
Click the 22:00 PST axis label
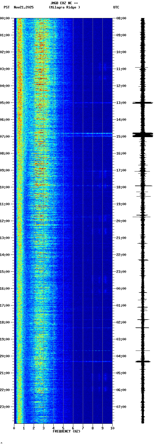[x=5, y=390]
